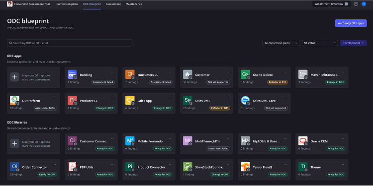The width and height of the screenshot is (373, 186).
Task: Click the Theme library icon
Action: click(x=303, y=167)
